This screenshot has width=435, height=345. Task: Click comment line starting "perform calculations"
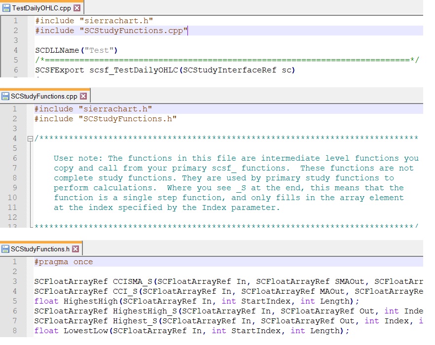click(229, 188)
